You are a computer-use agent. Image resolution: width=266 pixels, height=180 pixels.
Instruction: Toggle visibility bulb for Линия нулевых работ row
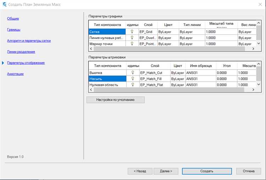[x=132, y=38]
